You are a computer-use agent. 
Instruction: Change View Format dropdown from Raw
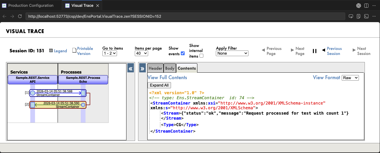[350, 78]
